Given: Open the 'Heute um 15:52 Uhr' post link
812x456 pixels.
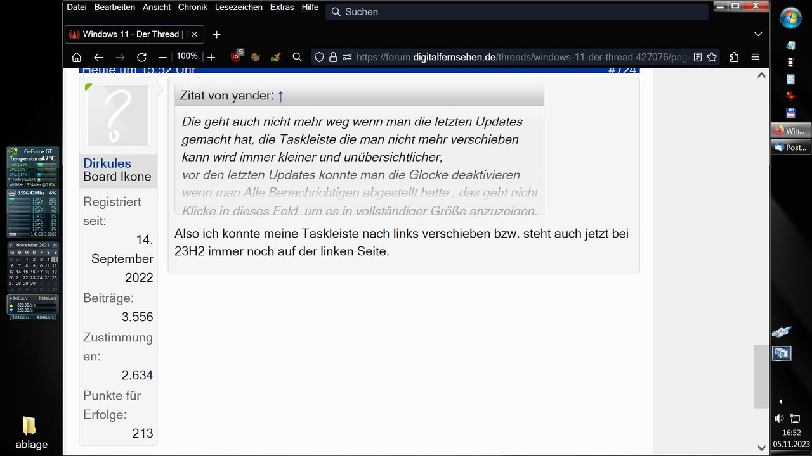Looking at the screenshot, I should (x=138, y=70).
